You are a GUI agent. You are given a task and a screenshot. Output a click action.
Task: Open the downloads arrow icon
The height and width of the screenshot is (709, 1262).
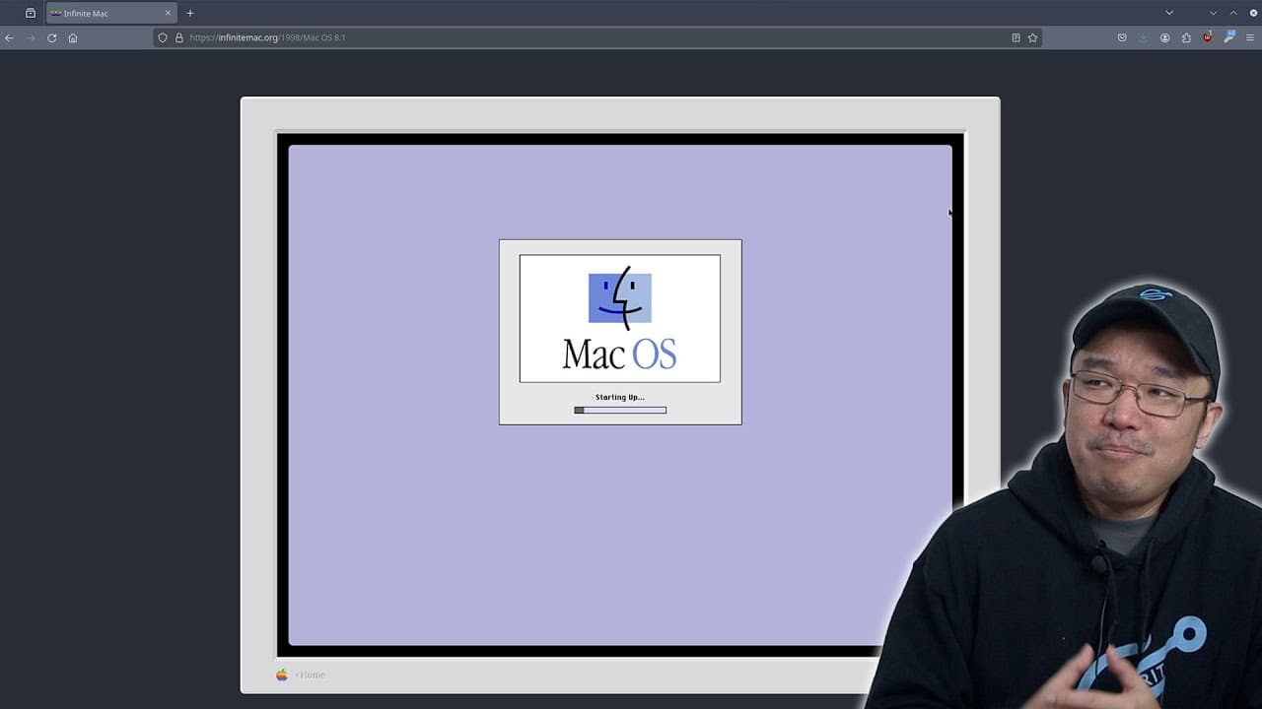pyautogui.click(x=1144, y=37)
